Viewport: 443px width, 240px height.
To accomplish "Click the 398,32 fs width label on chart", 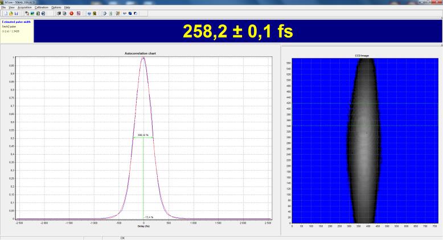I will click(x=143, y=135).
